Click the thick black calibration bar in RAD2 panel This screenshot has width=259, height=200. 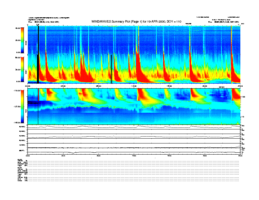coord(38,40)
